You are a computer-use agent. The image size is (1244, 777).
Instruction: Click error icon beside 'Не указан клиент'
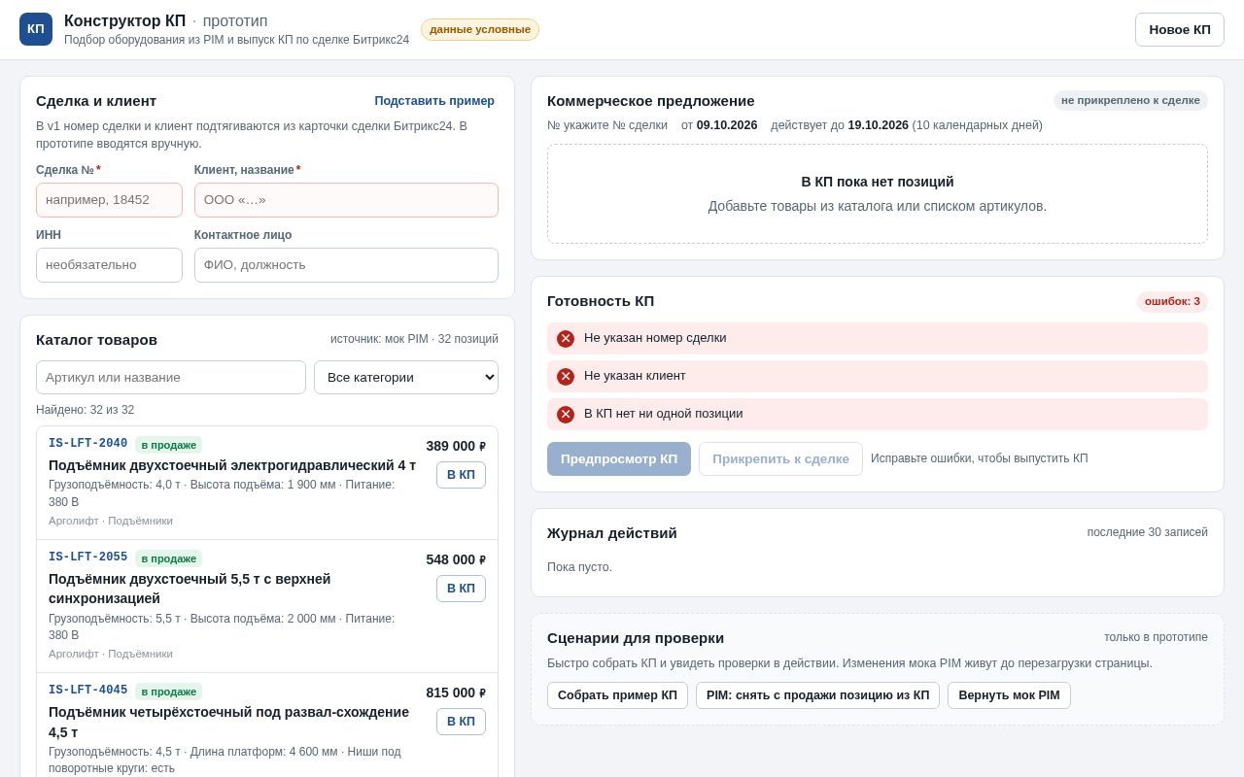click(x=566, y=377)
